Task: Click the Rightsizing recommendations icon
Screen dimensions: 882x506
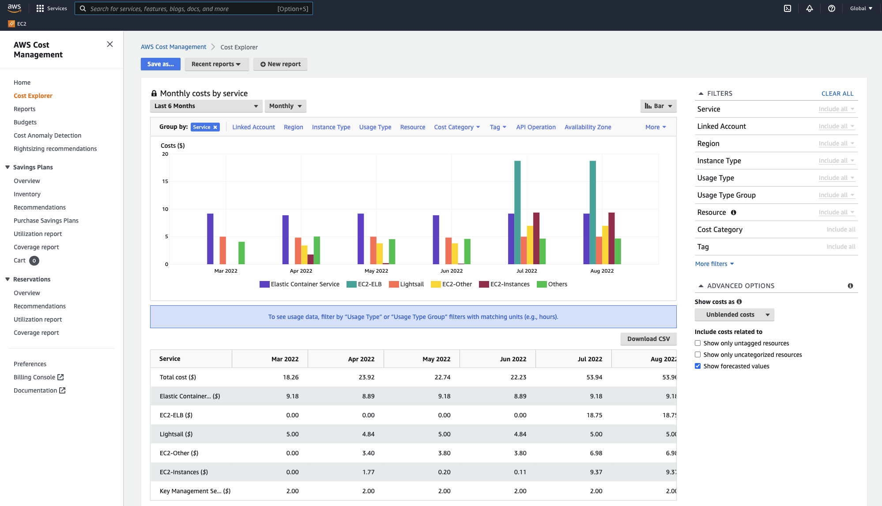Action: [x=55, y=148]
